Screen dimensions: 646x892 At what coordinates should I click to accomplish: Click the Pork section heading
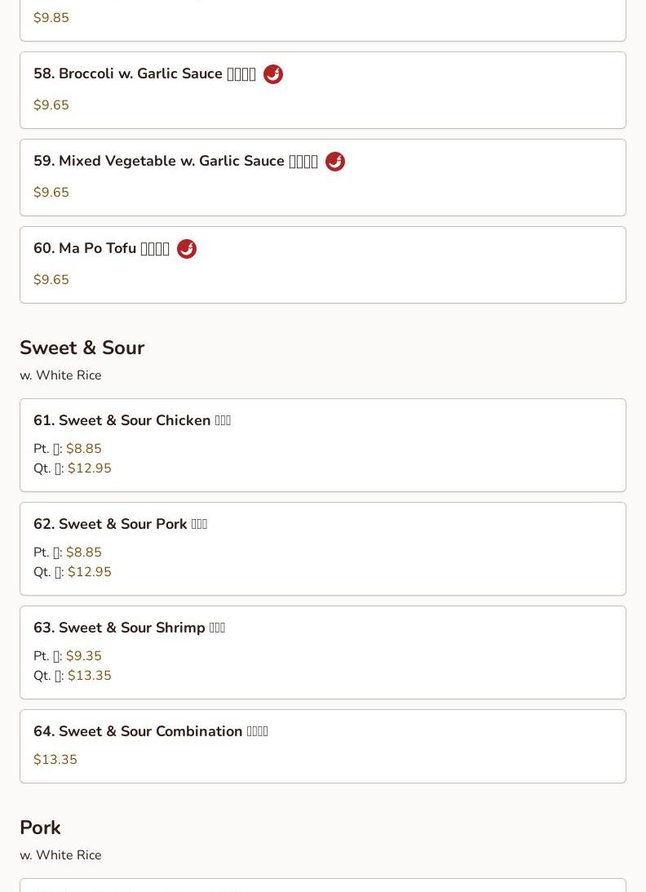(41, 828)
